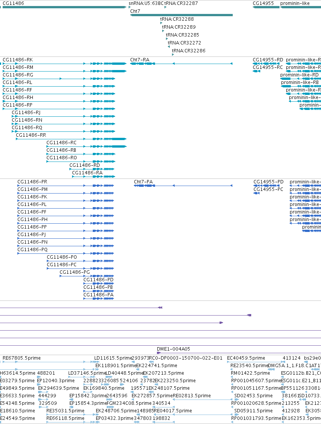The width and height of the screenshot is (321, 424).
Task: Open transcript CG11486-RJ
Action: point(26,113)
